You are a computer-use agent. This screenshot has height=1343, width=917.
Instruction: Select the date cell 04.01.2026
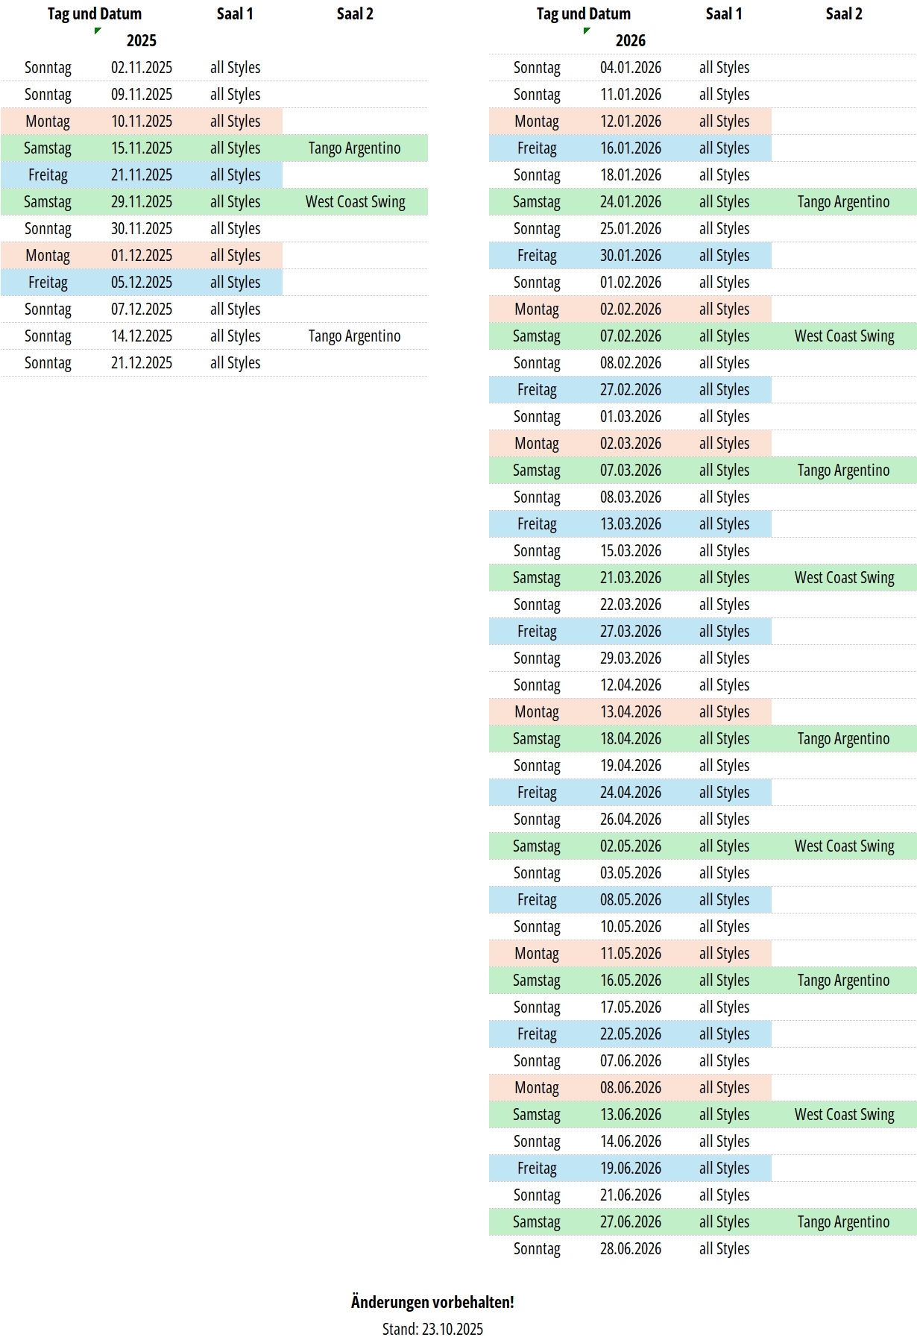pos(630,68)
